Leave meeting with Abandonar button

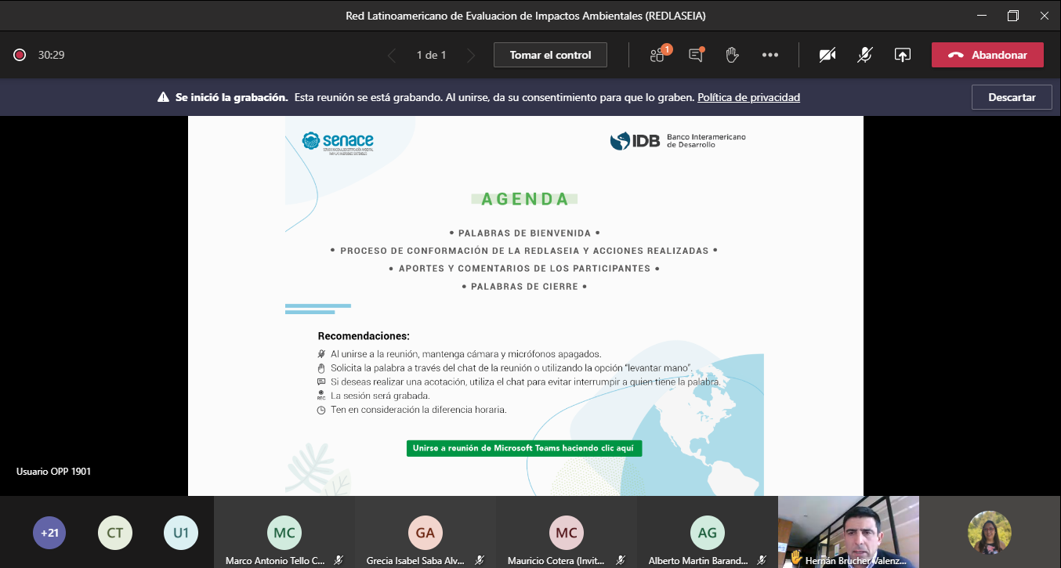pos(987,55)
